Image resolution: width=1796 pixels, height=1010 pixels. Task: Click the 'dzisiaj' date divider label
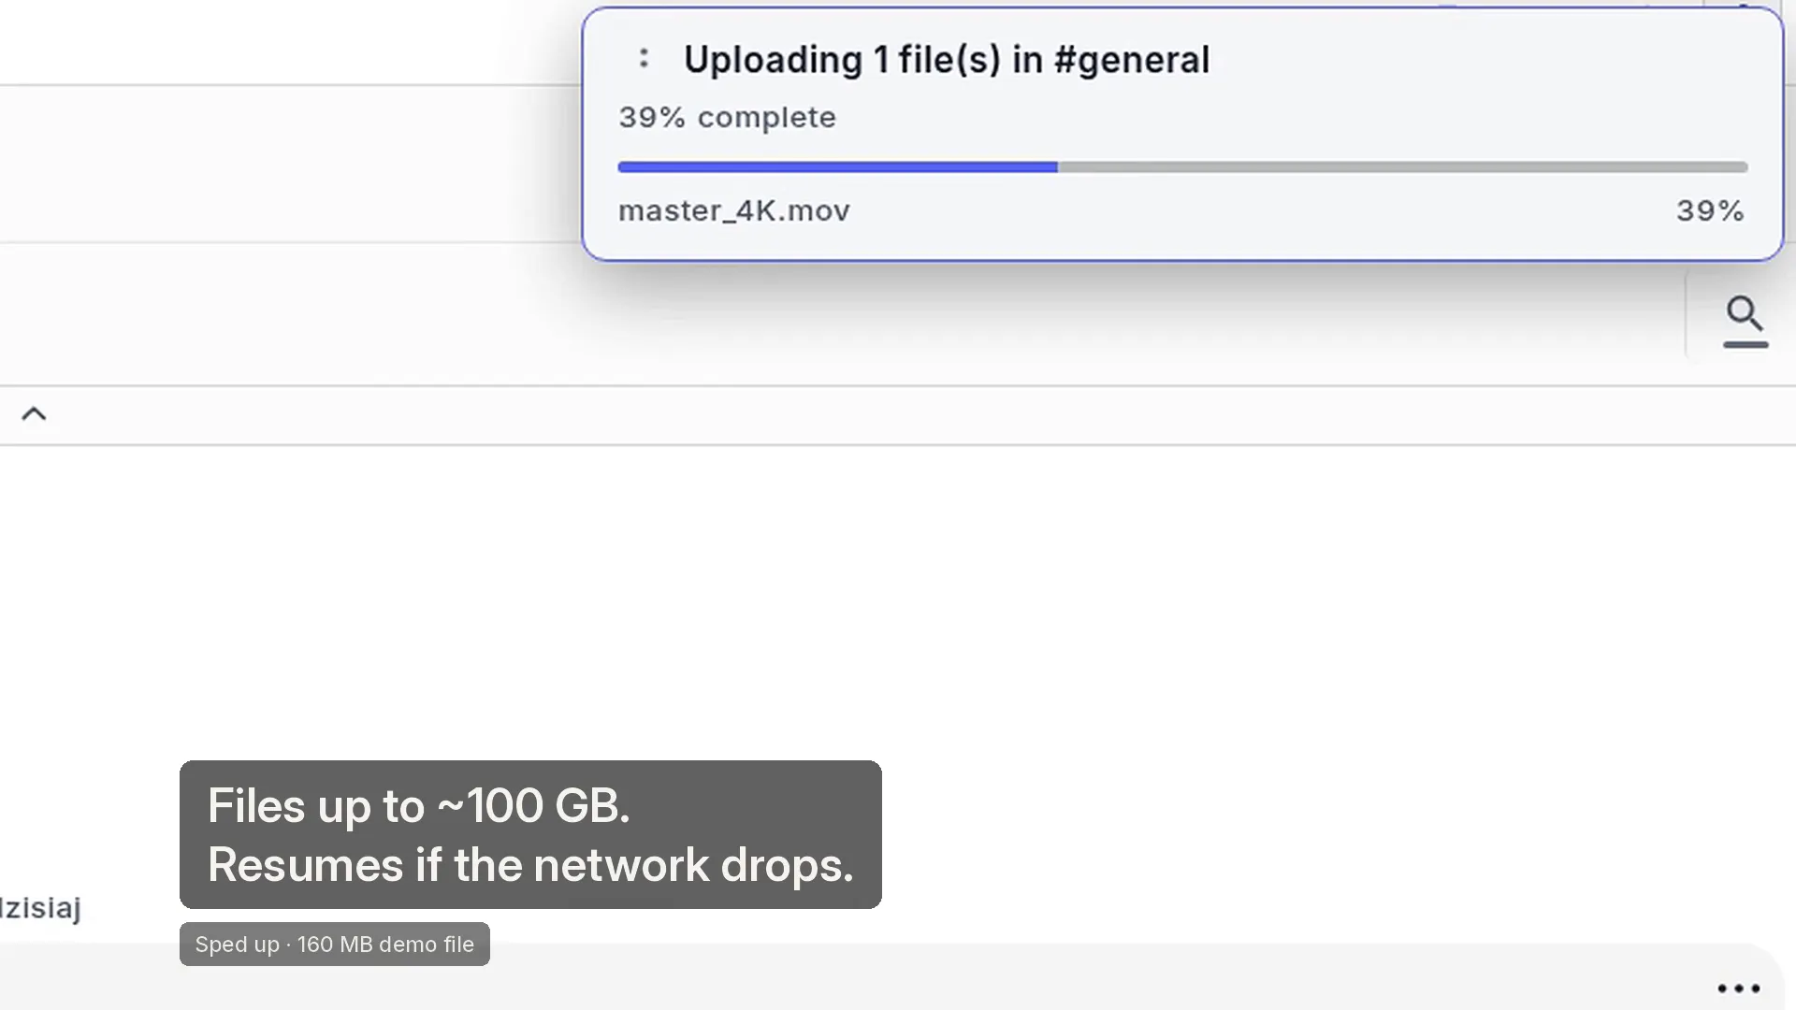pyautogui.click(x=40, y=908)
